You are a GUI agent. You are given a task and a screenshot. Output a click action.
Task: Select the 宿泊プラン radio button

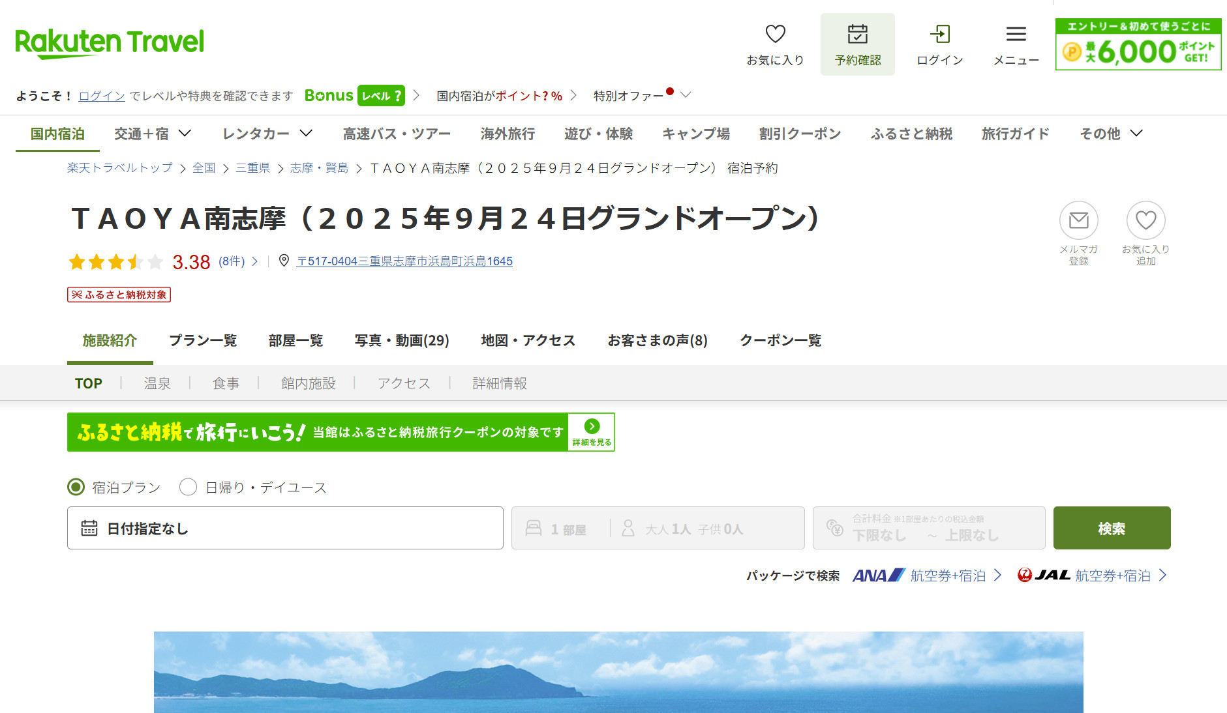pos(76,486)
